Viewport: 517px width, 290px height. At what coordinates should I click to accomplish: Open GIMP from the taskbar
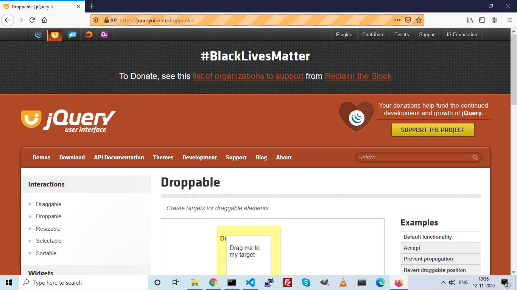(x=324, y=282)
